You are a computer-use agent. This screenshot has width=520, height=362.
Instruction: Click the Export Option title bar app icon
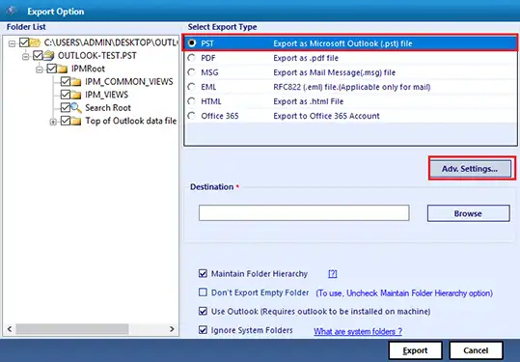point(11,11)
